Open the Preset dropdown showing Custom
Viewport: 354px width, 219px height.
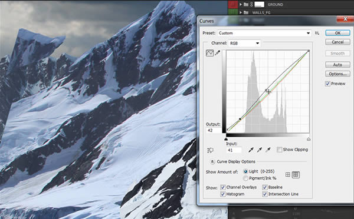coord(264,33)
